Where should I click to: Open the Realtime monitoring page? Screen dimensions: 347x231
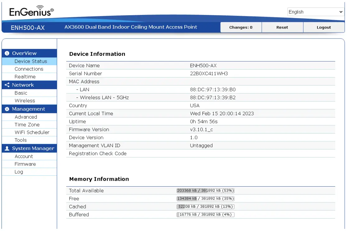tap(25, 77)
